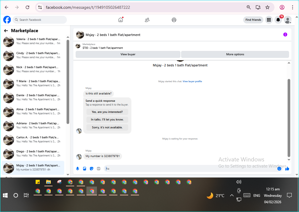Click the conversation list scrollbar
Image resolution: width=299 pixels, height=212 pixels.
pyautogui.click(x=68, y=82)
